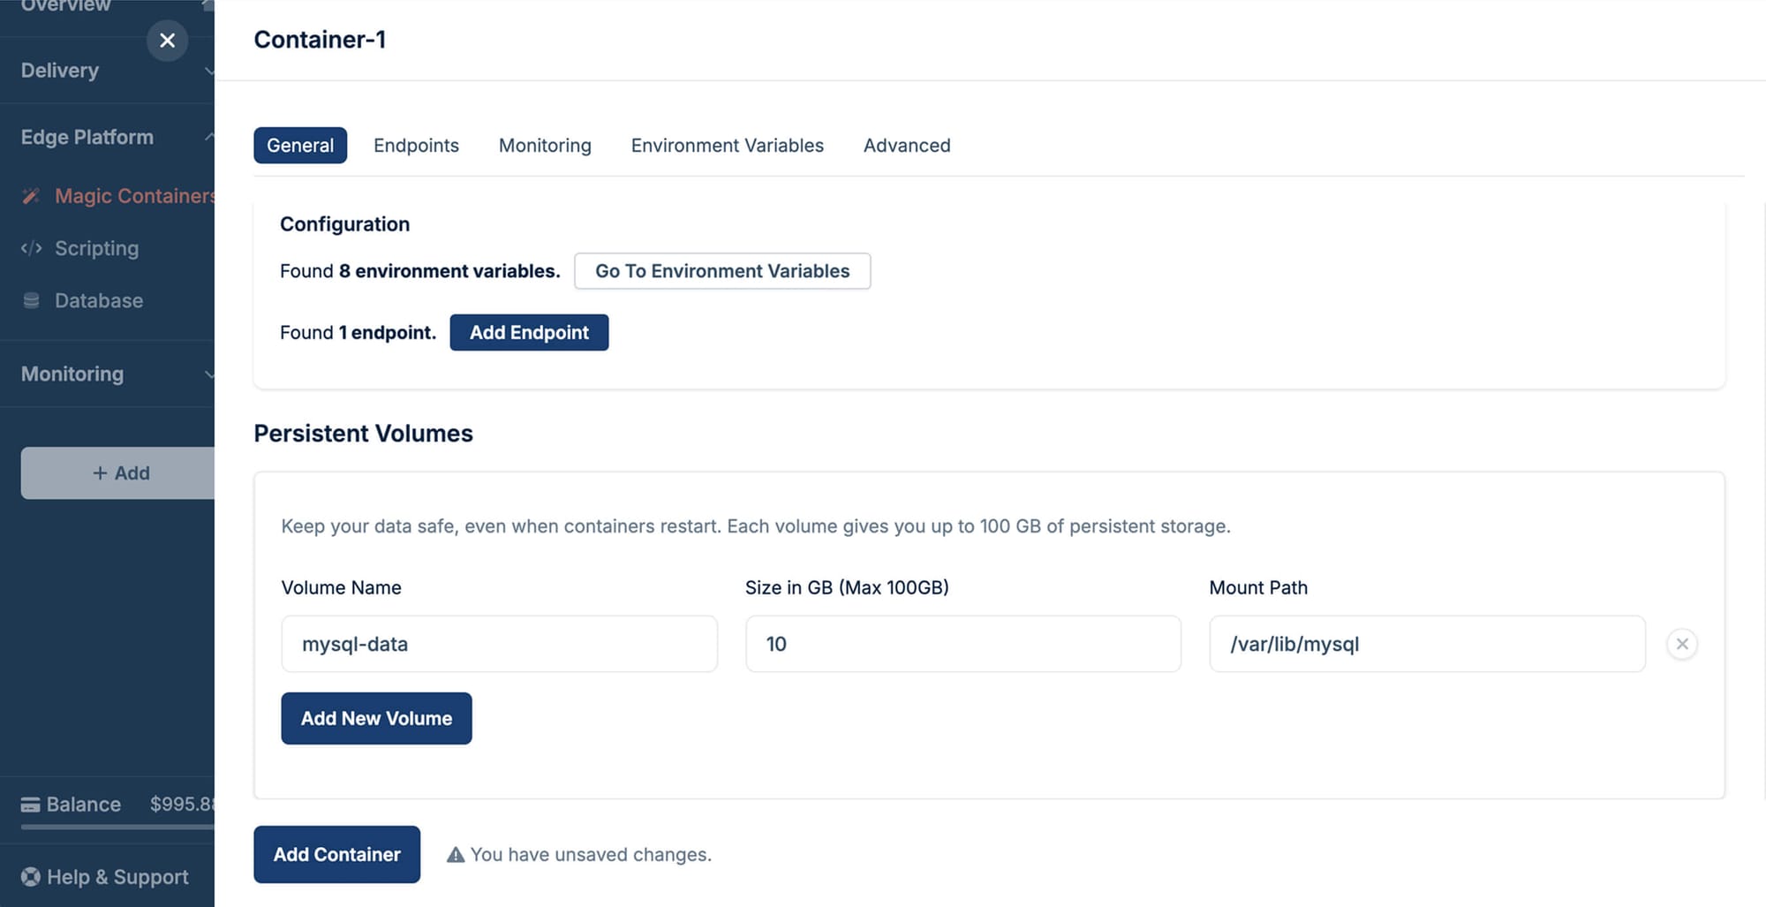Click the Balance card icon
The width and height of the screenshot is (1766, 907).
pyautogui.click(x=30, y=805)
